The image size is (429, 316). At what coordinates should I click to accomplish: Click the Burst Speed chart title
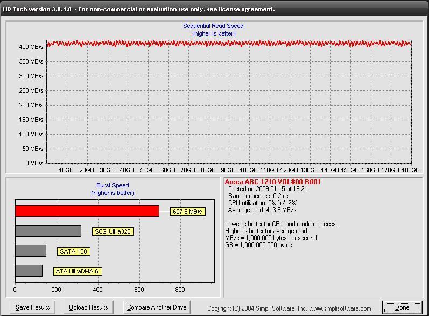112,185
